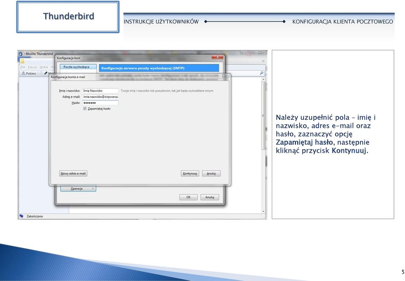Click the Thunderbird scrollbar up arrow
This screenshot has width=405, height=281.
[x=263, y=80]
